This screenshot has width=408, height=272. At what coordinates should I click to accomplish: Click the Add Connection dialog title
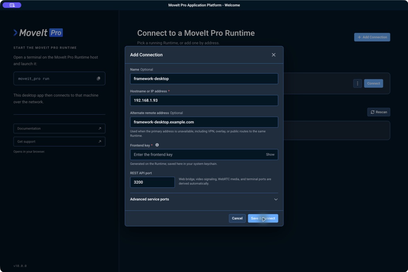(x=146, y=55)
